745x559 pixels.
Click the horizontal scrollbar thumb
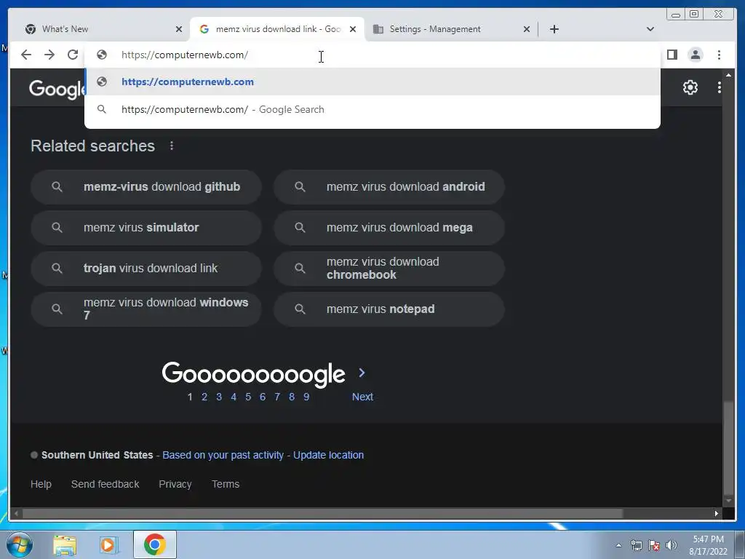tap(322, 513)
